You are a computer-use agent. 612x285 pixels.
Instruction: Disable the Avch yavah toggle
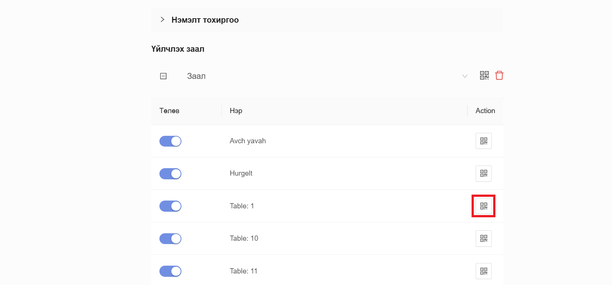click(x=170, y=141)
